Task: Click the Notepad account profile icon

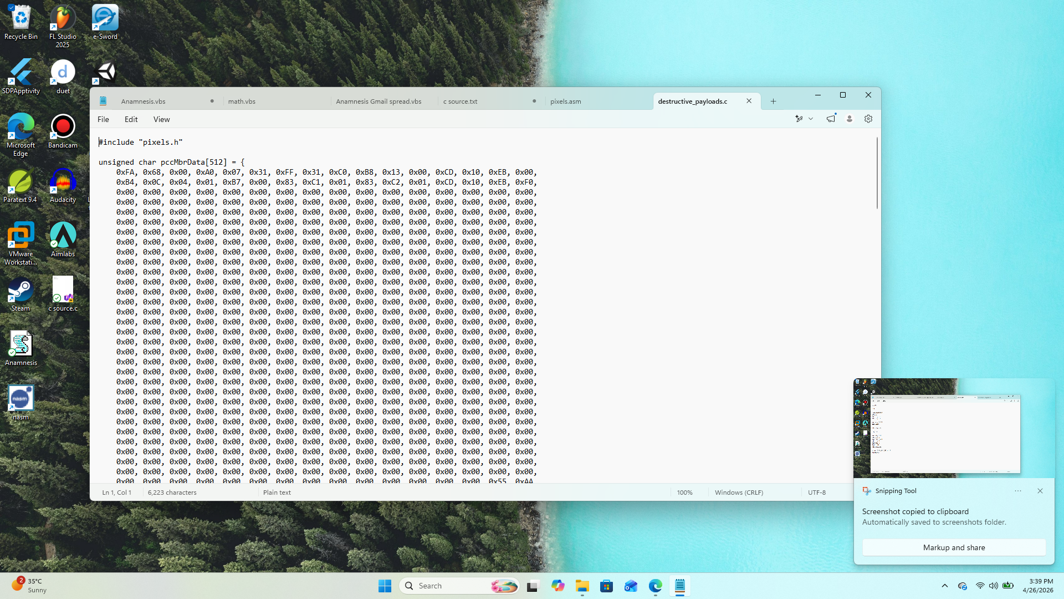Action: coord(849,119)
